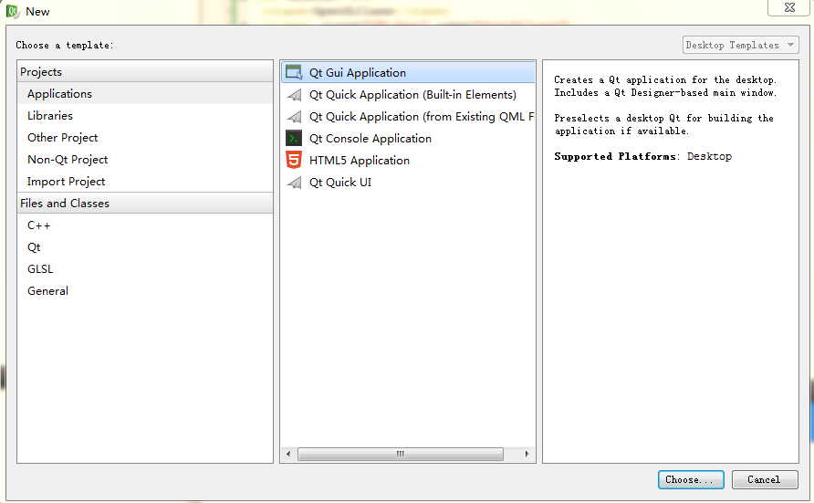
Task: Open the Desktop Templates dropdown
Action: click(740, 45)
